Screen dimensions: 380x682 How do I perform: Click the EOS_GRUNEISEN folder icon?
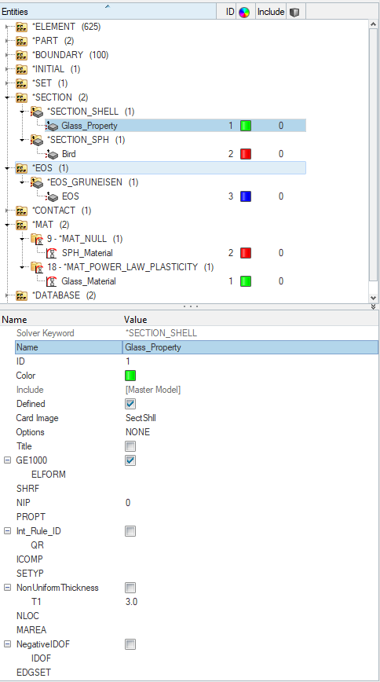[37, 182]
